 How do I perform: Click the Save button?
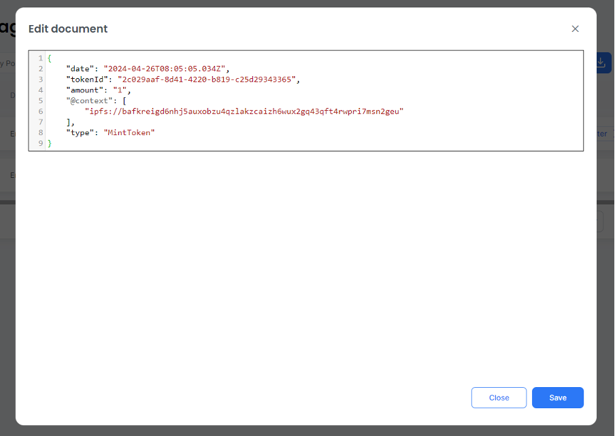tap(557, 398)
